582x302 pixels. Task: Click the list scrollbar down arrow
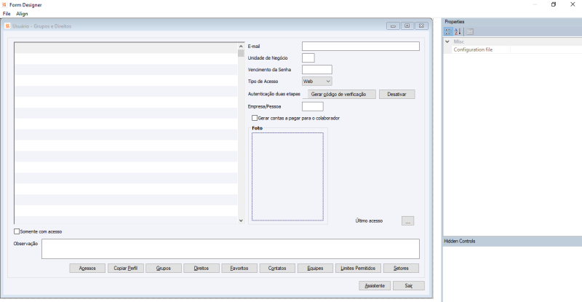(x=241, y=220)
